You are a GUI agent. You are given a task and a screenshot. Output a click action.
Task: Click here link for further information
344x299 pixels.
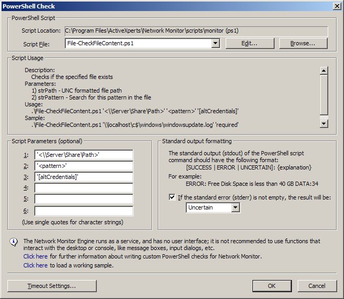(36, 256)
